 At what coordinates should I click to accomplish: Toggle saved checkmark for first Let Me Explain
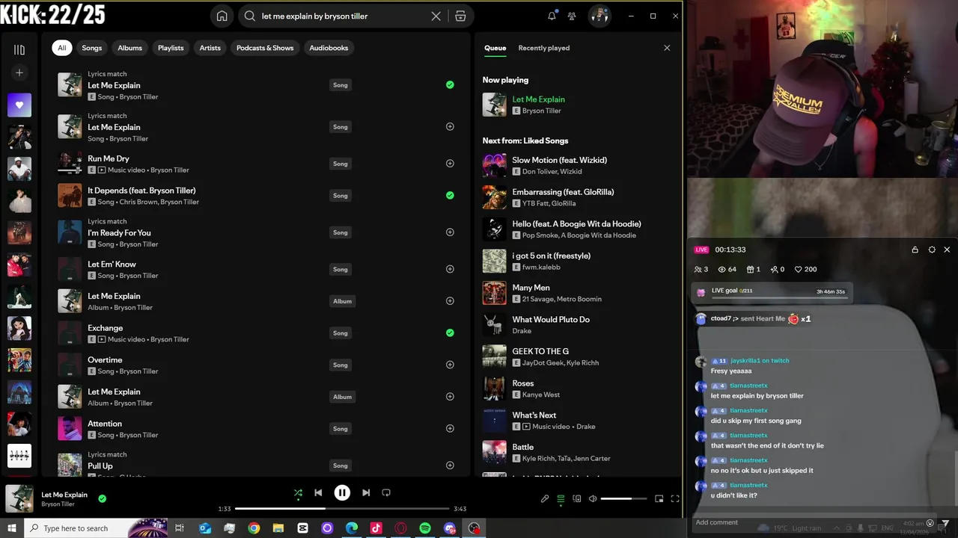[450, 84]
